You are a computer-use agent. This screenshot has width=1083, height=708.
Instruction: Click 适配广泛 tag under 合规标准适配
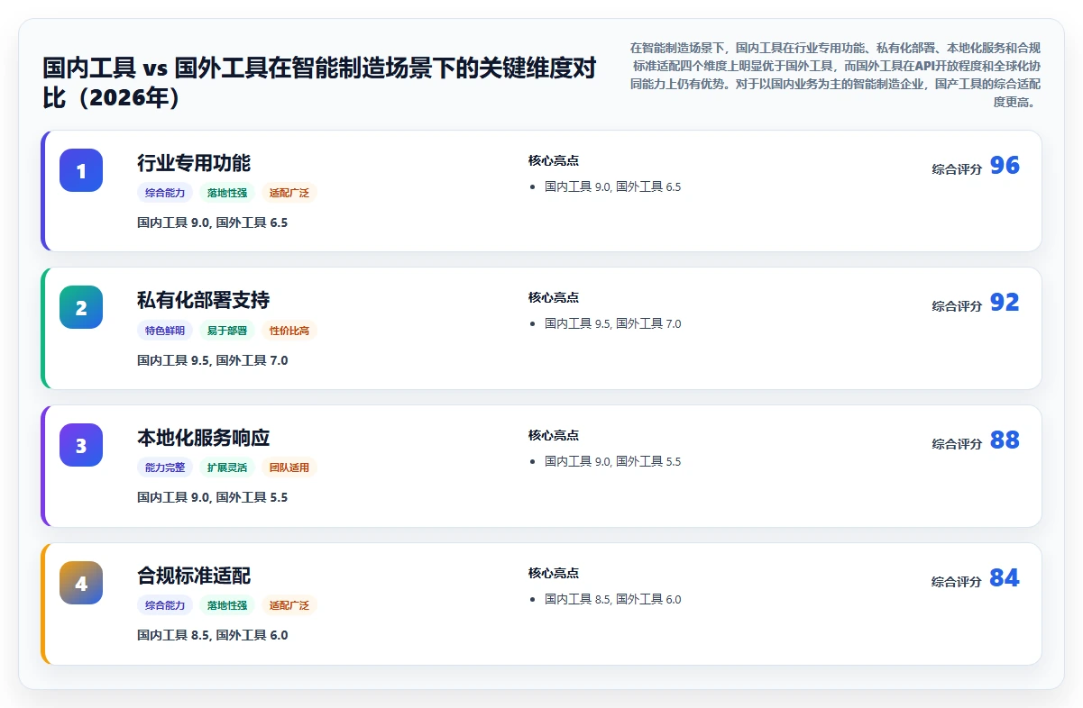point(289,605)
